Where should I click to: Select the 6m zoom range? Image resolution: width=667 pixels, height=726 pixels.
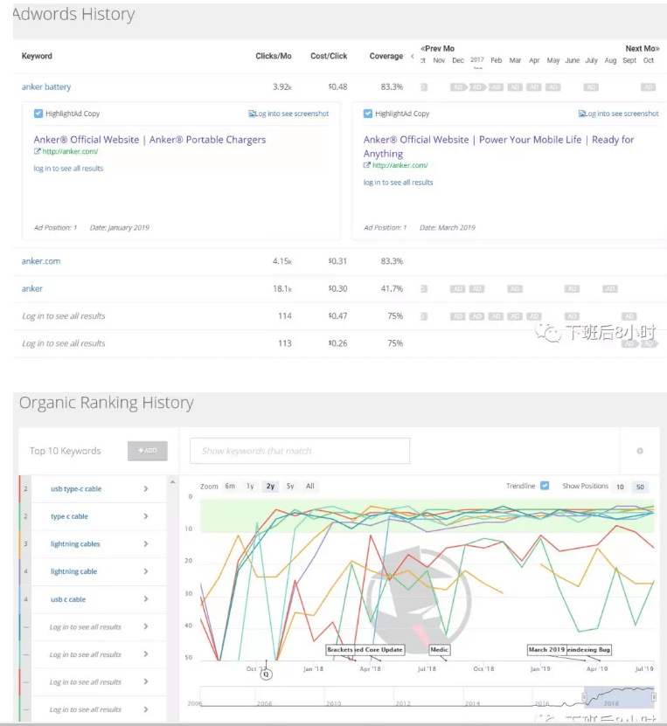coord(230,486)
